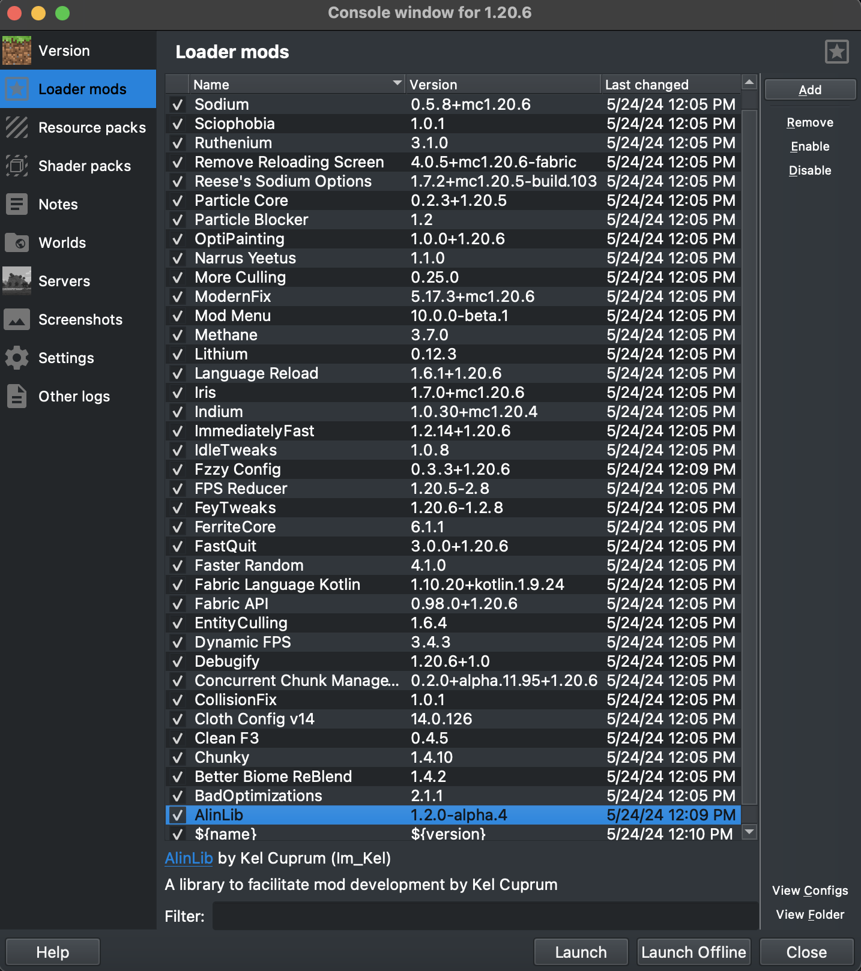This screenshot has height=971, width=861.
Task: Click the Screenshots picture icon
Action: pyautogui.click(x=17, y=319)
